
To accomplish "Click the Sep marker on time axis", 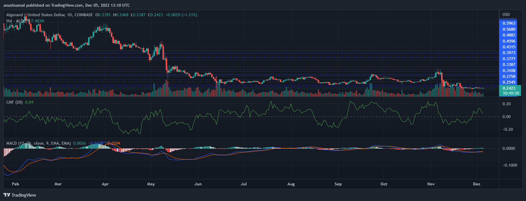I will pyautogui.click(x=338, y=184).
